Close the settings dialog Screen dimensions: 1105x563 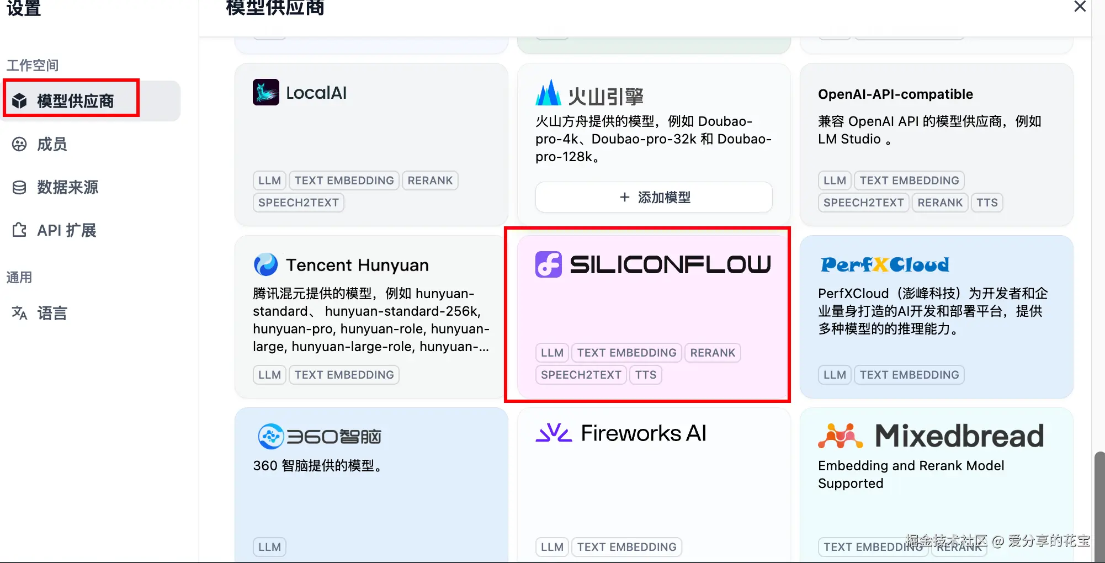click(1080, 7)
